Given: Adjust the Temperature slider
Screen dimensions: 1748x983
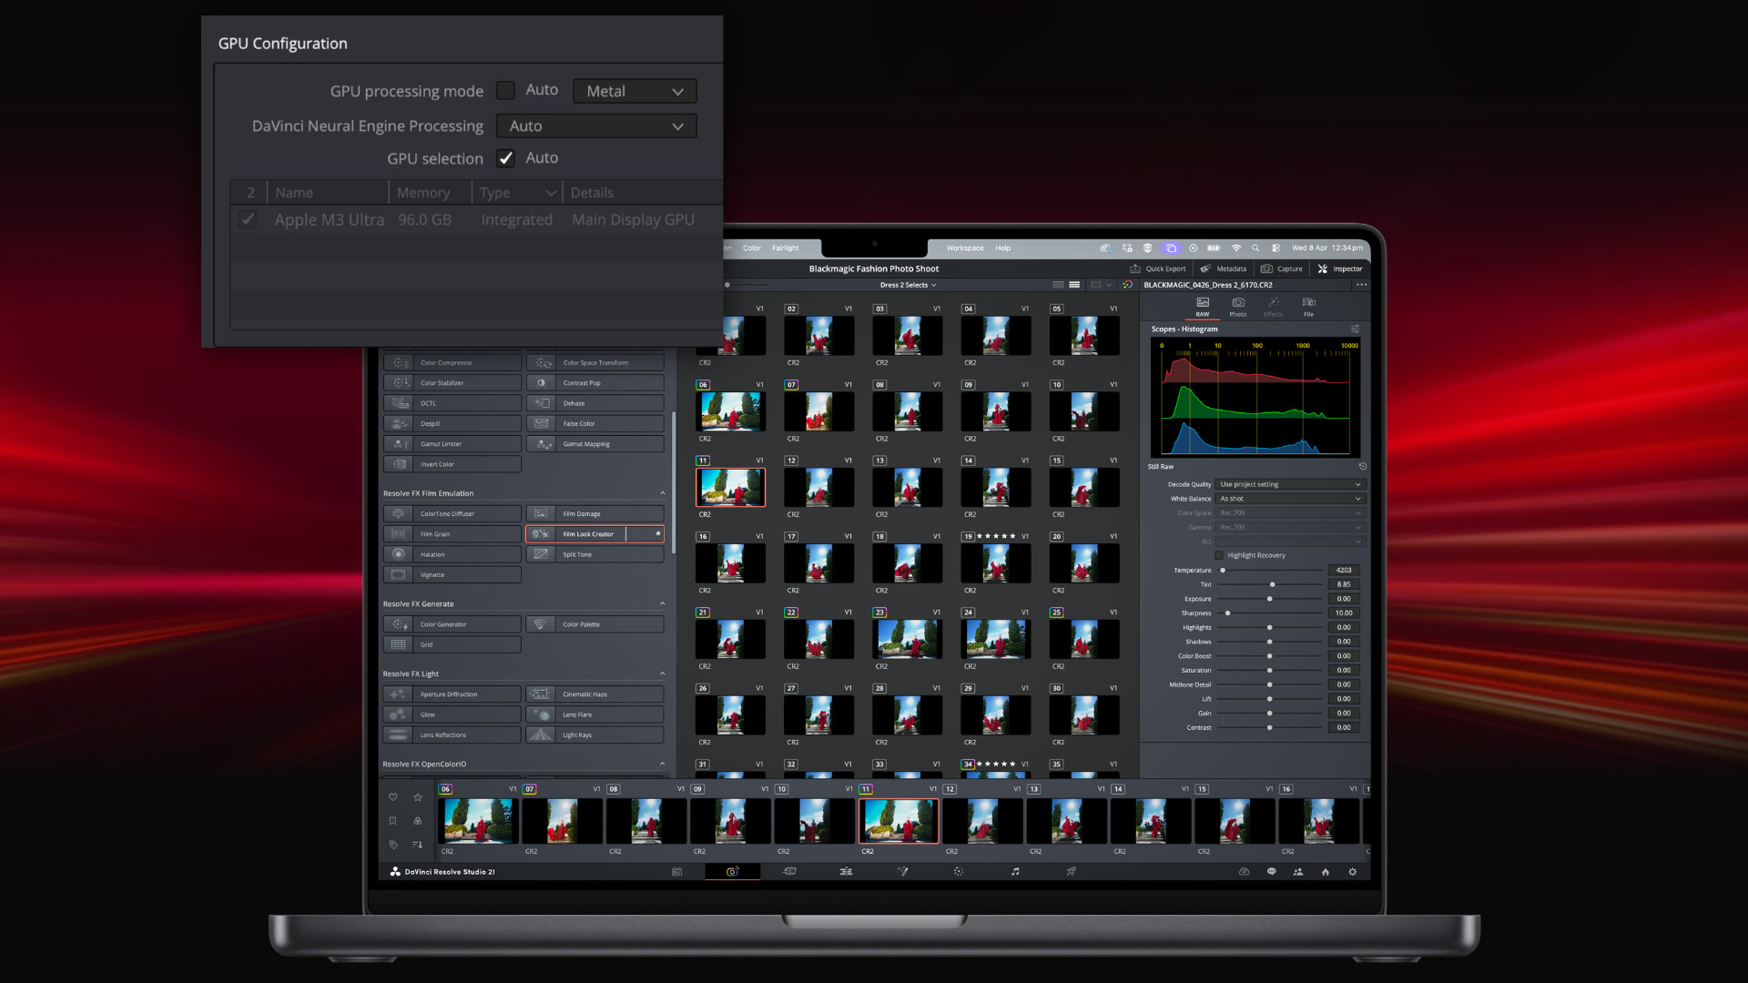Looking at the screenshot, I should pyautogui.click(x=1224, y=571).
